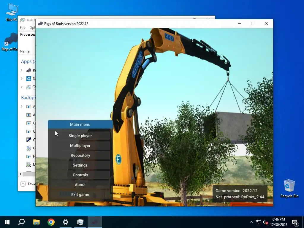This screenshot has width=304, height=228.
Task: Switch to Task Manager on taskbar
Action: point(80,222)
